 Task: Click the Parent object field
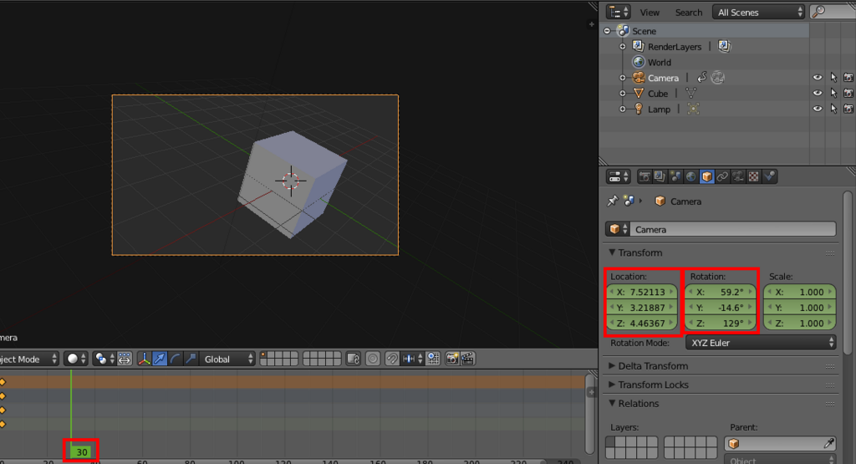click(x=779, y=444)
